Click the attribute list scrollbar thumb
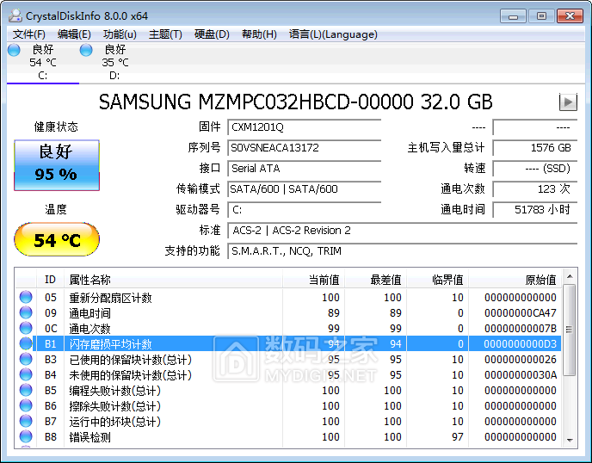 (570, 330)
